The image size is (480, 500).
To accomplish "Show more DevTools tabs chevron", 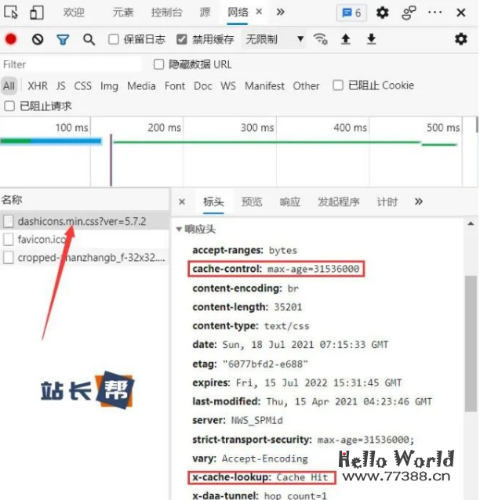I will (x=280, y=12).
